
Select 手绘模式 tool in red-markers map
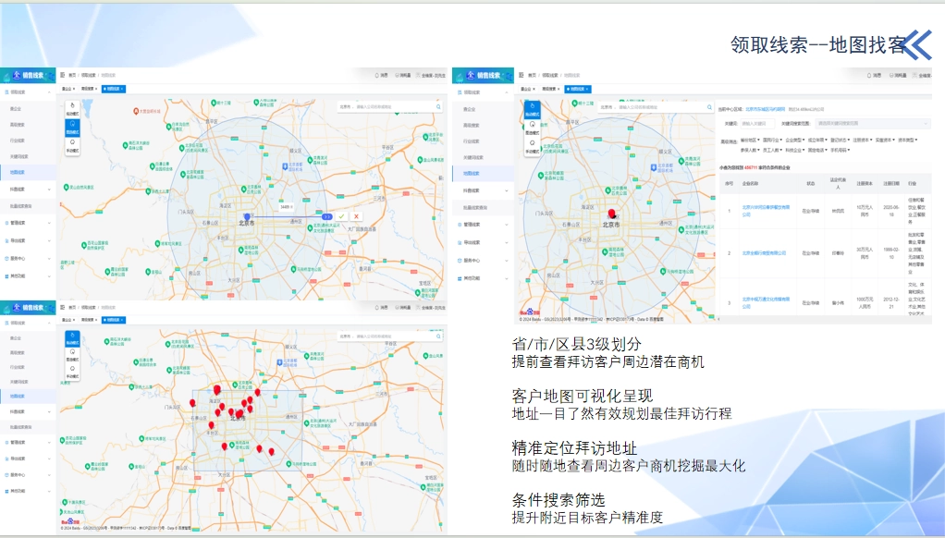tap(72, 372)
